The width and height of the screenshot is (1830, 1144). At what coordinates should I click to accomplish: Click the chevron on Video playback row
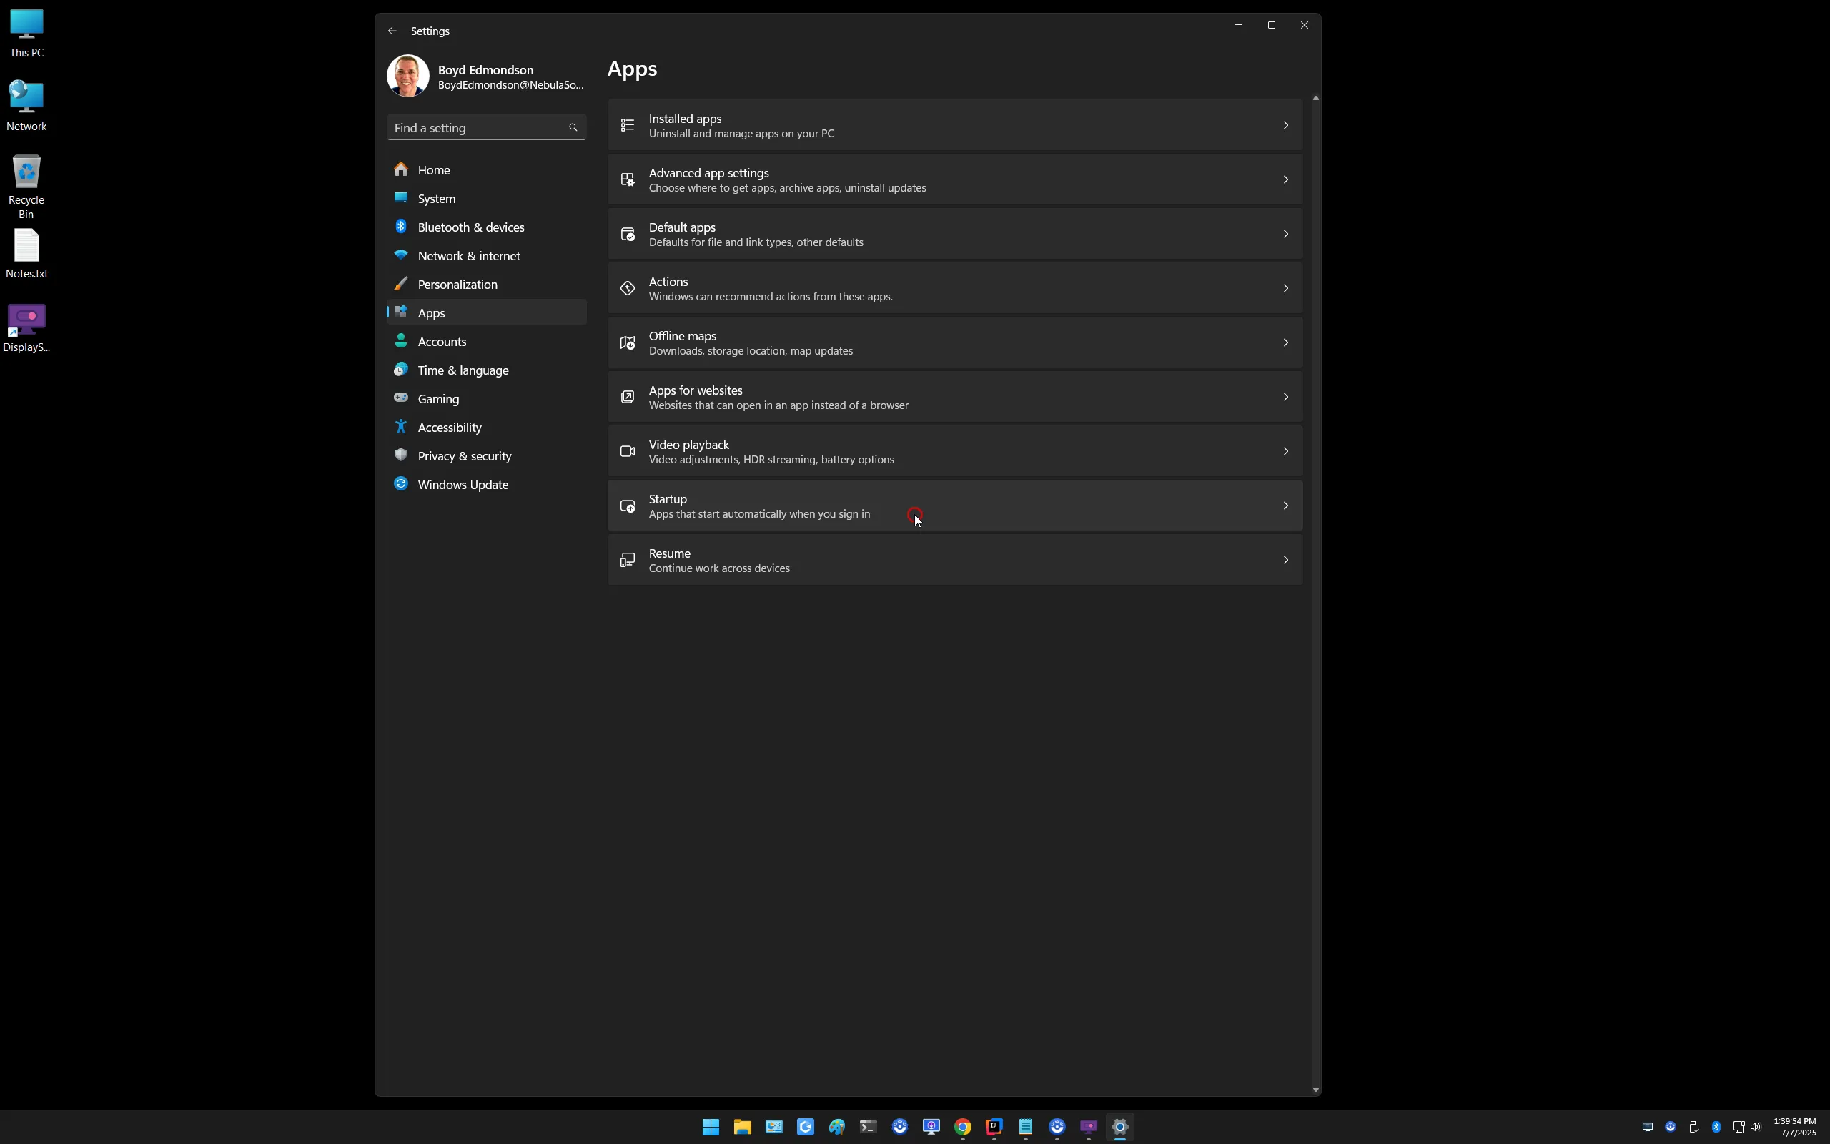(x=1285, y=452)
